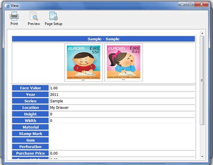Click the Height label
The width and height of the screenshot is (213, 165).
(31, 114)
